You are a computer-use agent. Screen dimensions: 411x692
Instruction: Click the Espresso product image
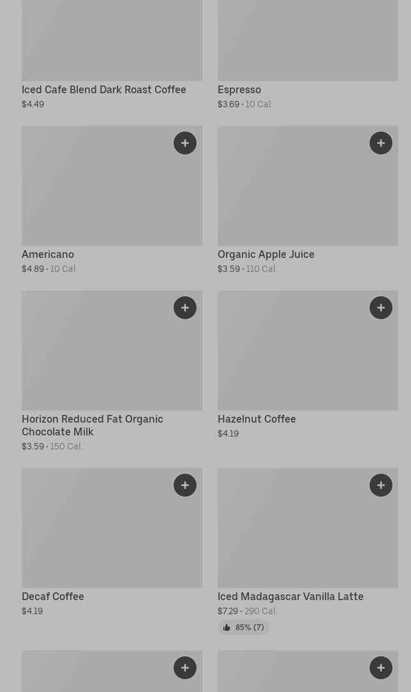308,40
